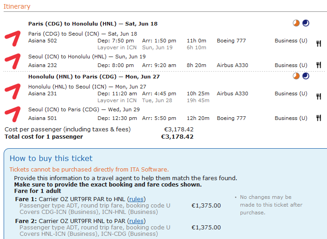Click the orange daytime icon for outbound trip
Screen dimensions: 327x239
click(x=296, y=23)
